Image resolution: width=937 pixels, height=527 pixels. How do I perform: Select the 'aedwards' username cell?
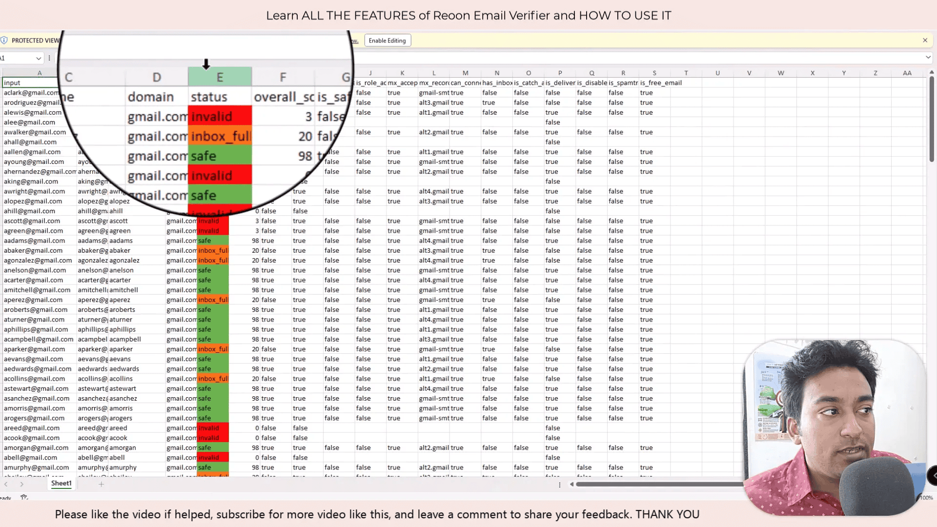click(137, 369)
